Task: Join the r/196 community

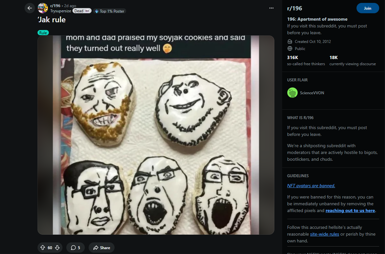Action: [x=368, y=8]
